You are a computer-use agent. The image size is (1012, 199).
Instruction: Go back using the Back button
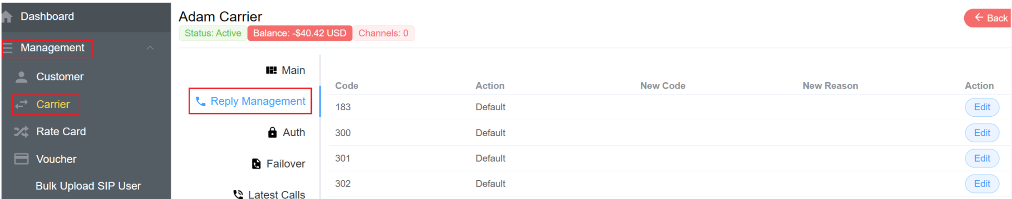tap(988, 18)
